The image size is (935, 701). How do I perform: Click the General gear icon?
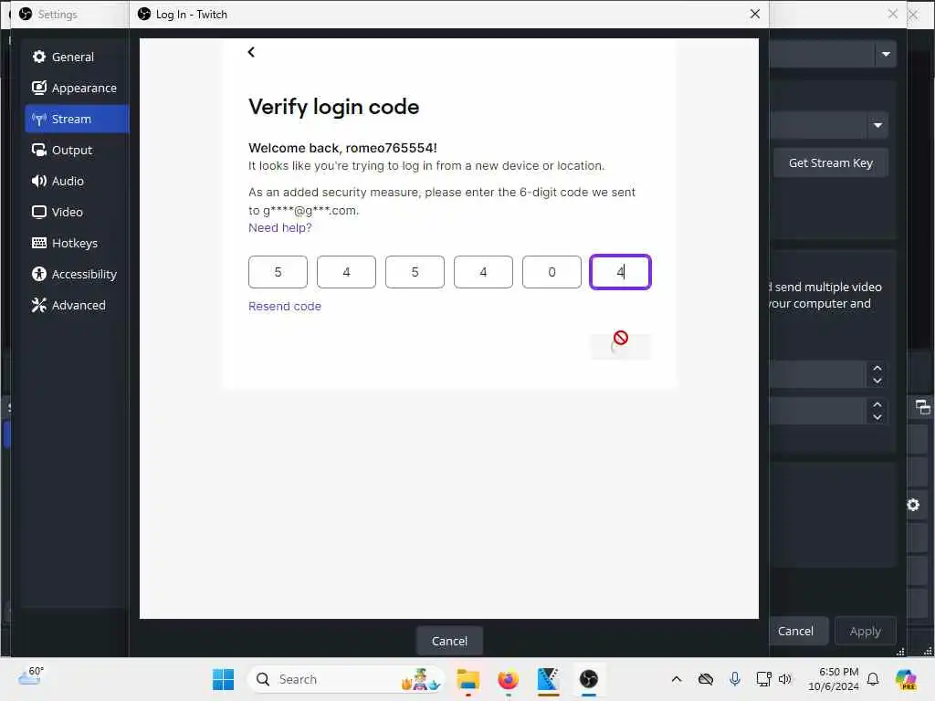pos(39,57)
